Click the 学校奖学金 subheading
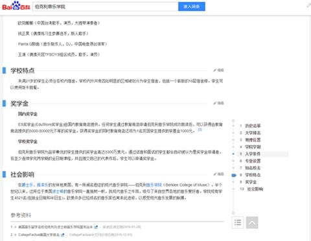311x241 pixels. [28, 141]
